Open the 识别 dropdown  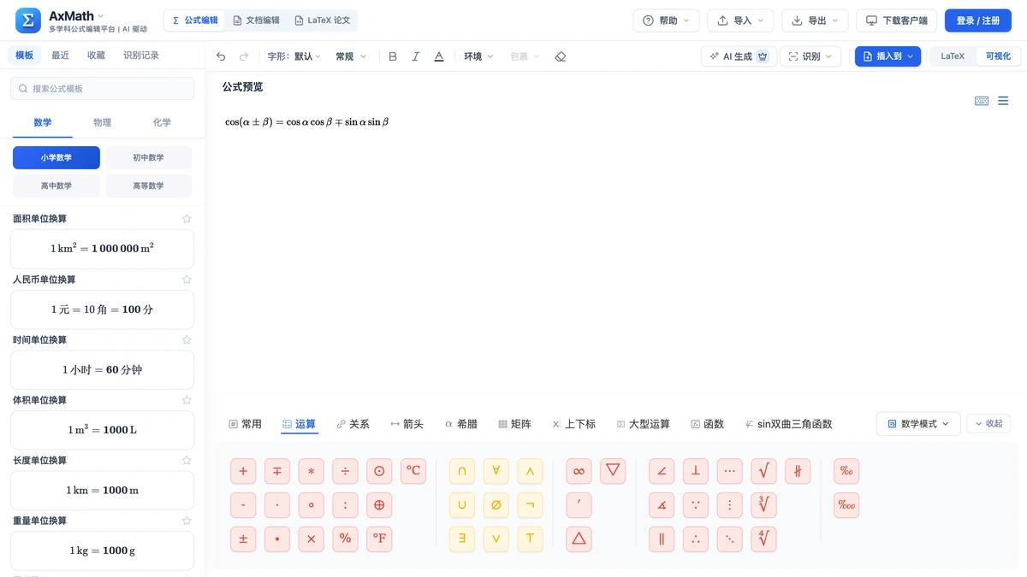(x=810, y=56)
